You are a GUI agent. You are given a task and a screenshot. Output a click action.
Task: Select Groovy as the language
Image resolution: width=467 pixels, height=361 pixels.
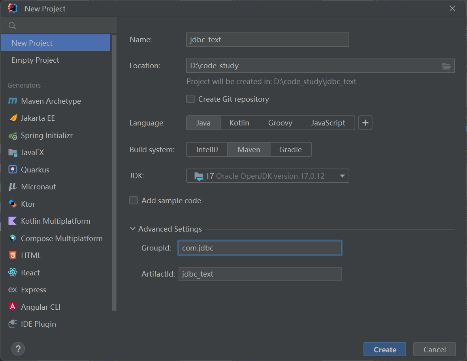(x=280, y=123)
